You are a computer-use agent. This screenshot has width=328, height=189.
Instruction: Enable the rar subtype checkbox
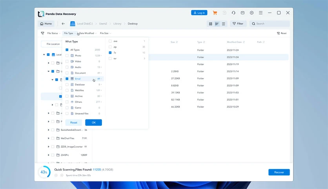[110, 59]
